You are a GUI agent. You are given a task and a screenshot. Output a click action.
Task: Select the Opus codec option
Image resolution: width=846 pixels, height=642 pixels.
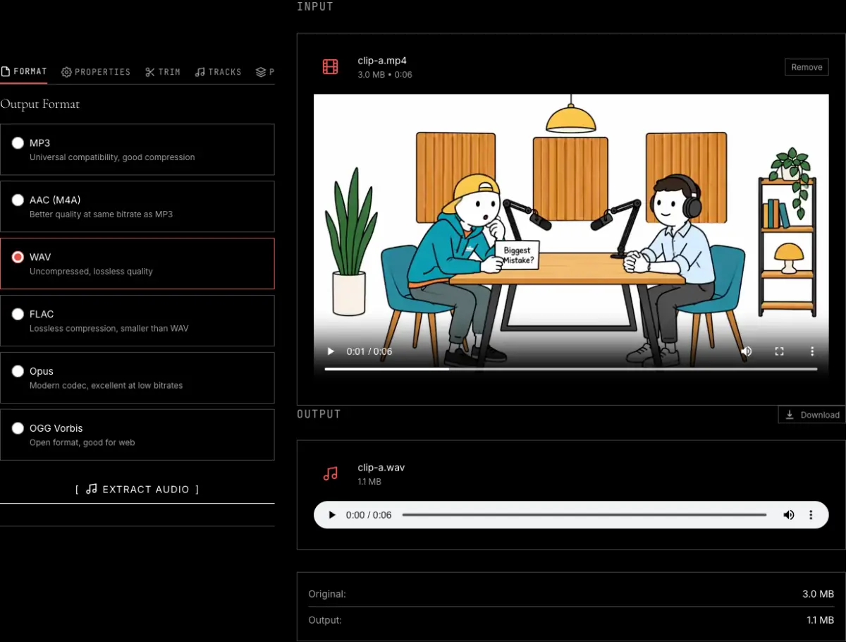pyautogui.click(x=137, y=377)
